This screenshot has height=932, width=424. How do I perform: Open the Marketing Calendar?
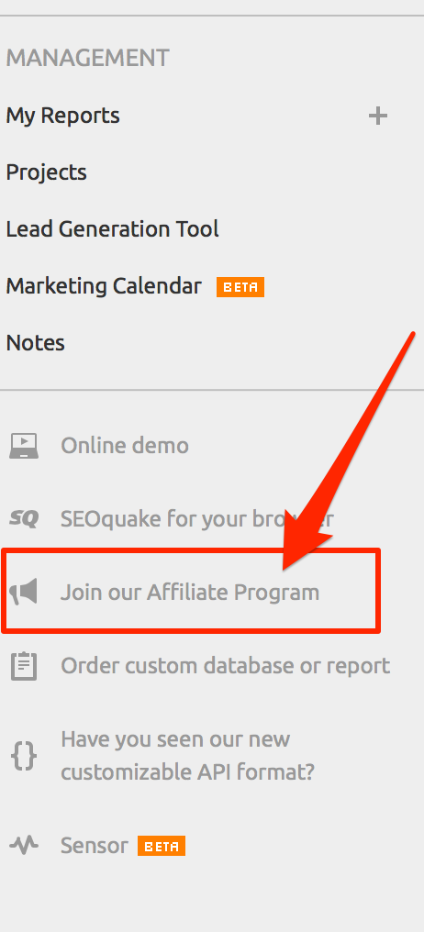click(x=104, y=286)
